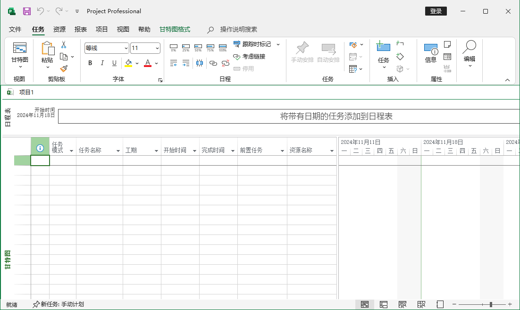Expand the 跟踪时标记 dropdown arrow
Image resolution: width=520 pixels, height=310 pixels.
(x=278, y=44)
